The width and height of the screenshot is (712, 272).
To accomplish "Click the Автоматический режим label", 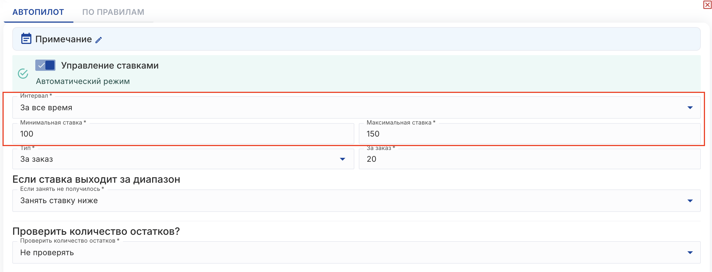I will [x=83, y=81].
